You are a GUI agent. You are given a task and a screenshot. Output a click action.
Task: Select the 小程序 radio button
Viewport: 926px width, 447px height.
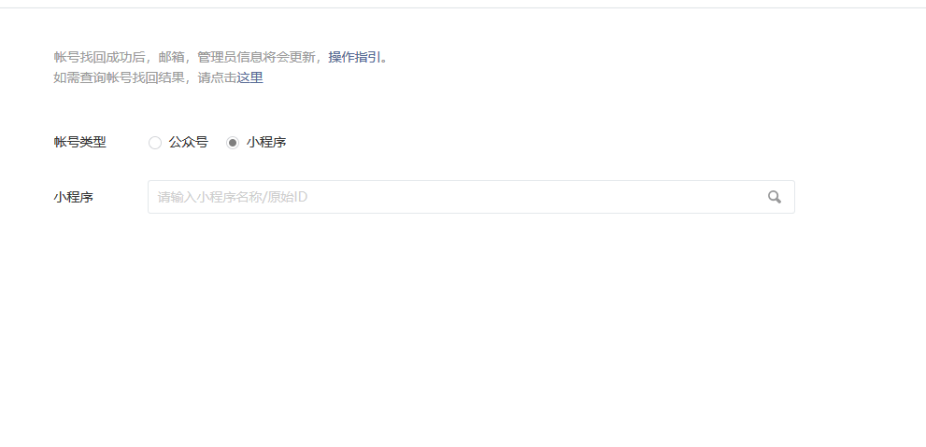(x=233, y=143)
